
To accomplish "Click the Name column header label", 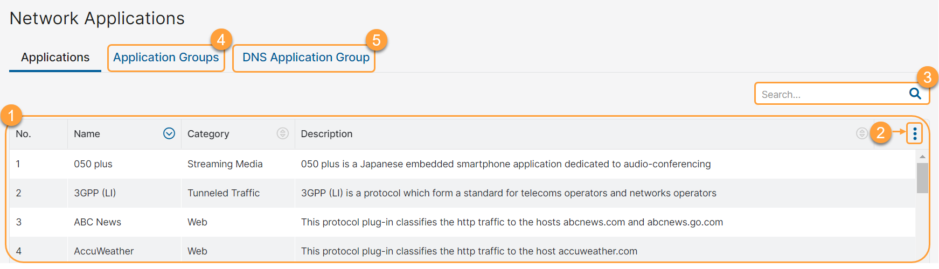I will click(x=87, y=134).
